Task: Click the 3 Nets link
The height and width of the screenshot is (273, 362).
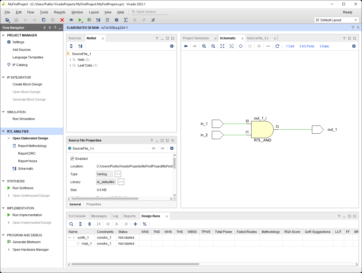Action: (x=324, y=46)
